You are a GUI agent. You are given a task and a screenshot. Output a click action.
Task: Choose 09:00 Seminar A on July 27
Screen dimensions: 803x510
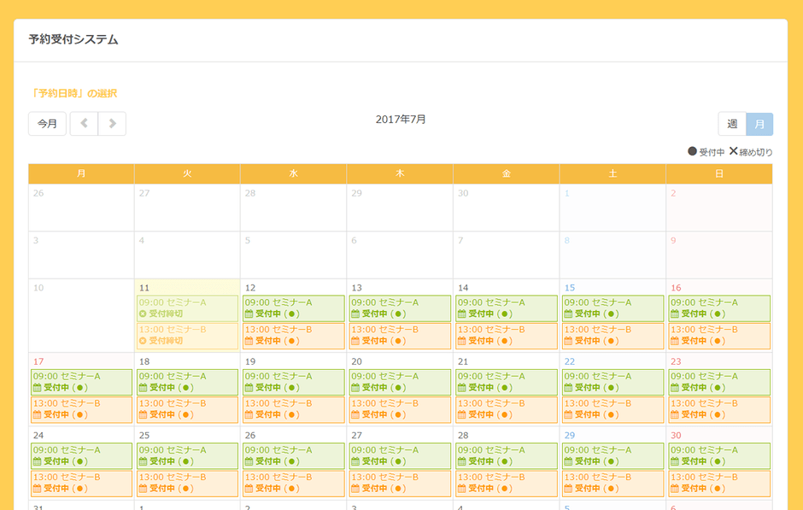pyautogui.click(x=400, y=455)
